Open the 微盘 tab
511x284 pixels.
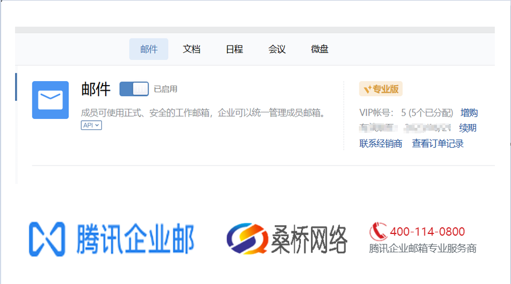coord(320,49)
